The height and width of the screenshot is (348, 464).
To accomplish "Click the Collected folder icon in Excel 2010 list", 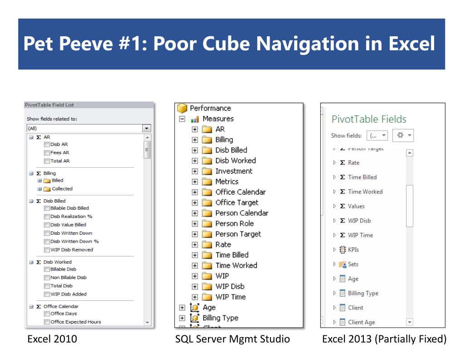I will [x=47, y=189].
